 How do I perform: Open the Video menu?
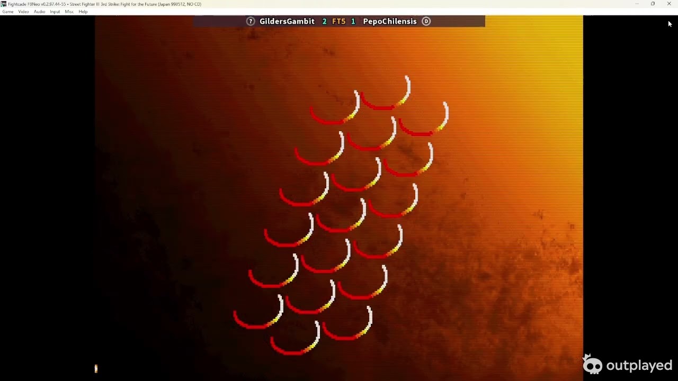tap(23, 12)
